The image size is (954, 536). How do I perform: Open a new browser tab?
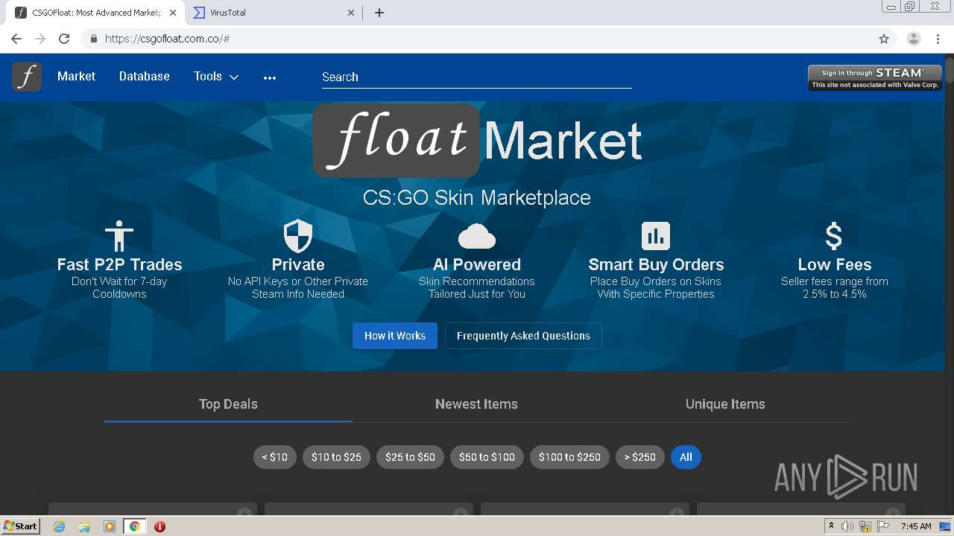pyautogui.click(x=379, y=13)
